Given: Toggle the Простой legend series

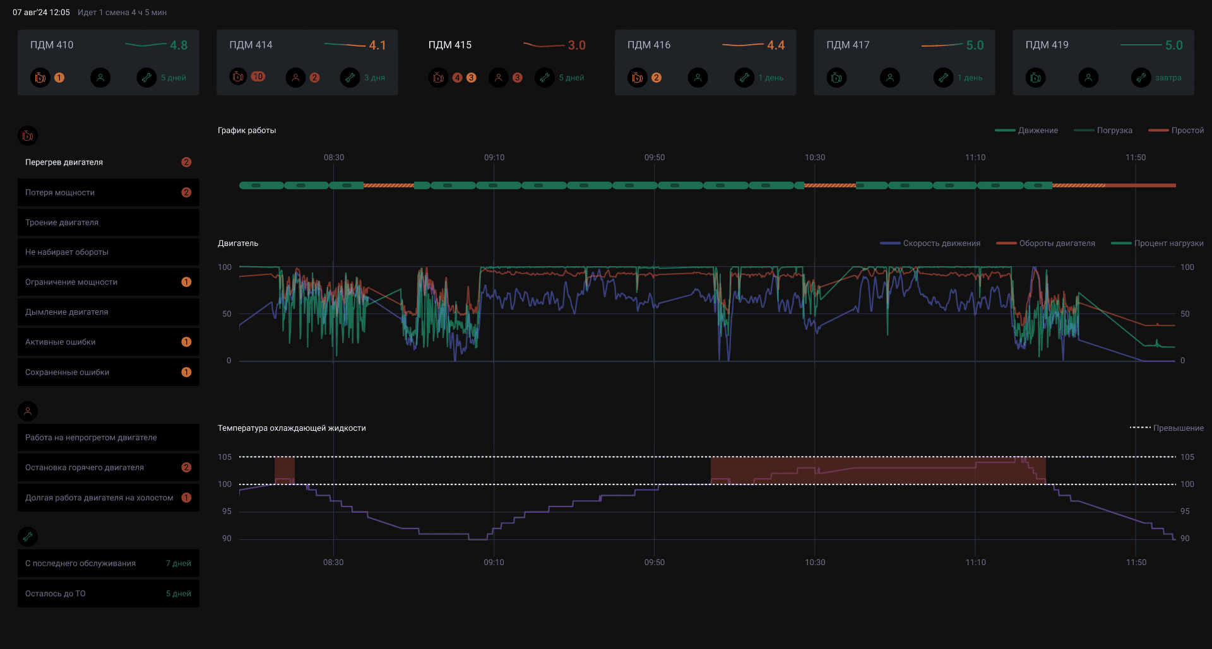Looking at the screenshot, I should pyautogui.click(x=1176, y=131).
